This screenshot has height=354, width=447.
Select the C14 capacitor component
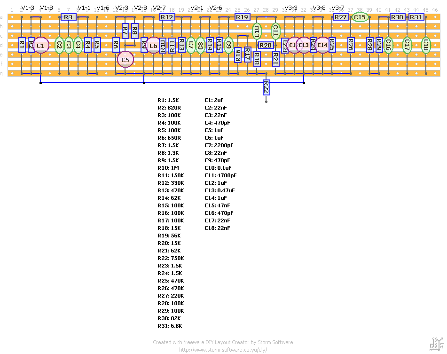tap(322, 45)
